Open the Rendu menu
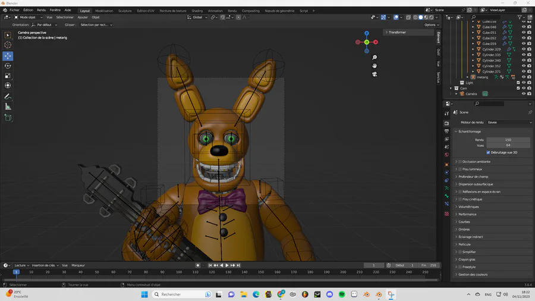 point(41,10)
